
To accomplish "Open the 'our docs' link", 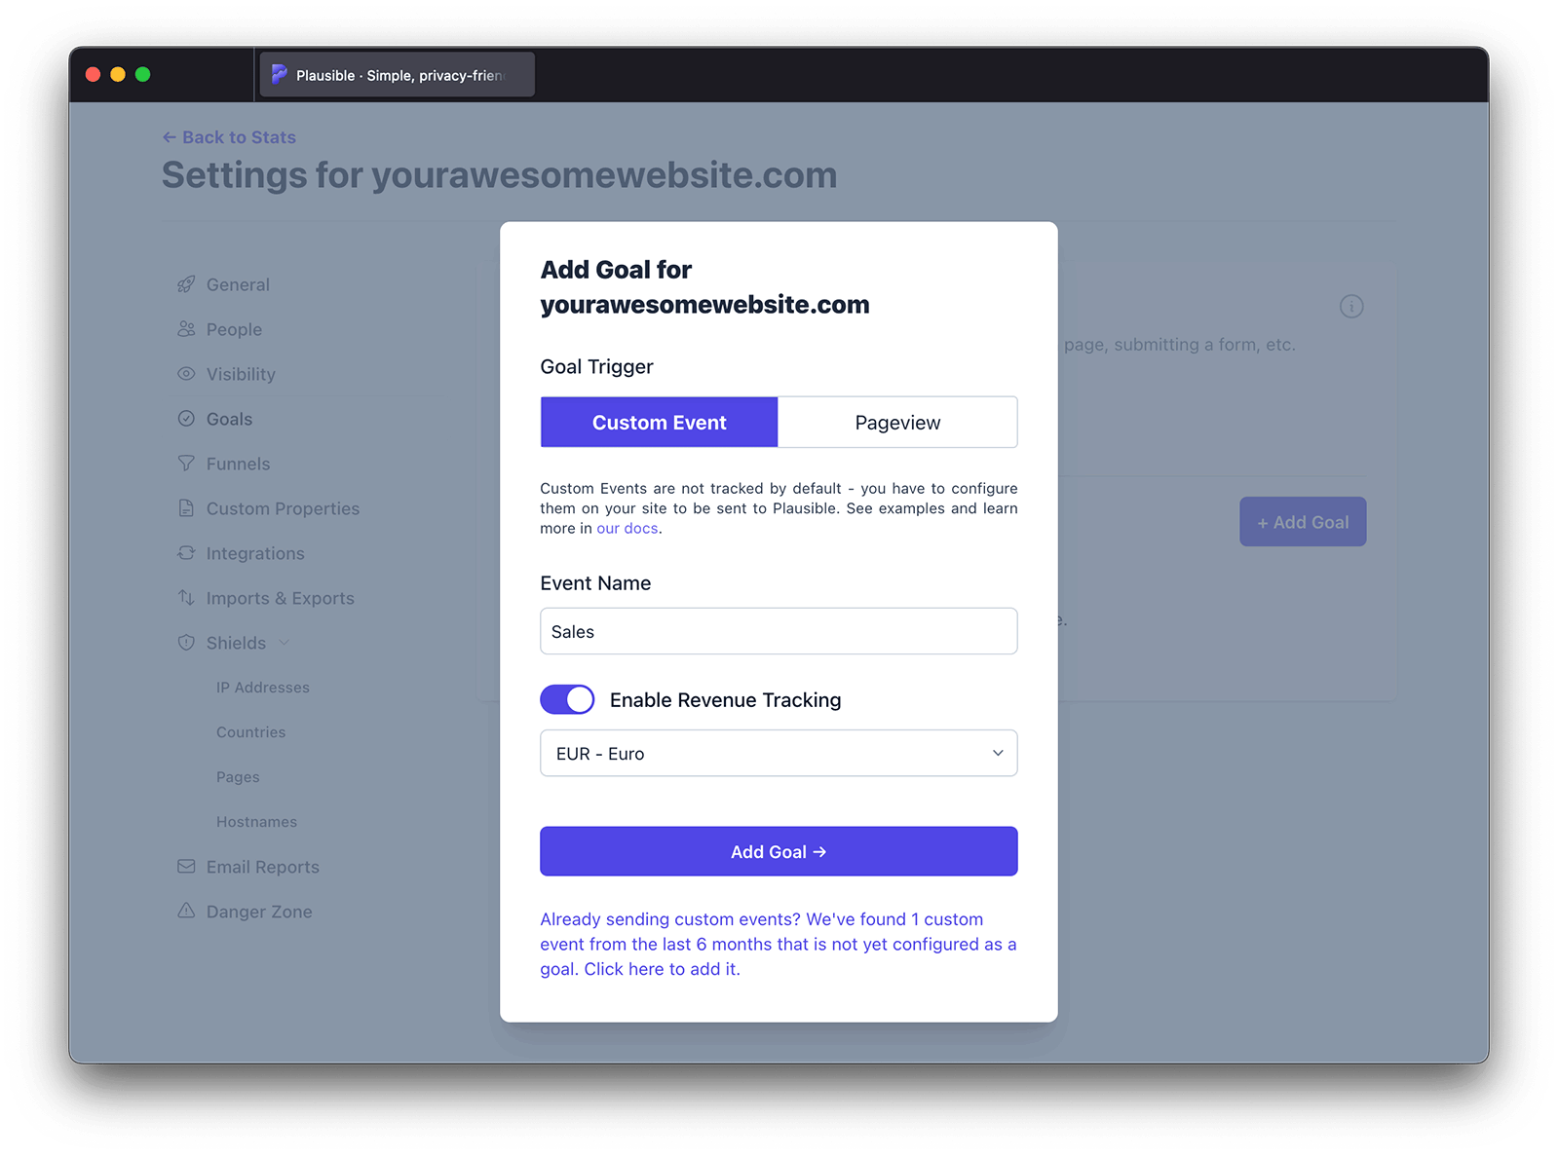I will (x=627, y=529).
